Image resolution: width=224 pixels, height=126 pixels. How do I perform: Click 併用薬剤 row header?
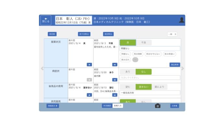56,100
